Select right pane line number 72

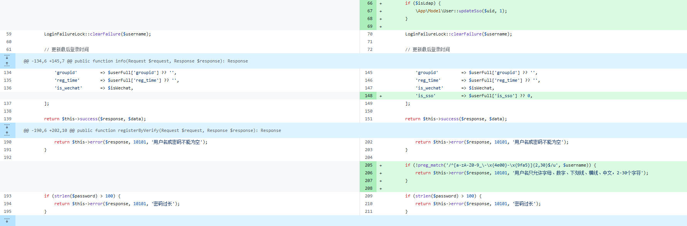(370, 49)
